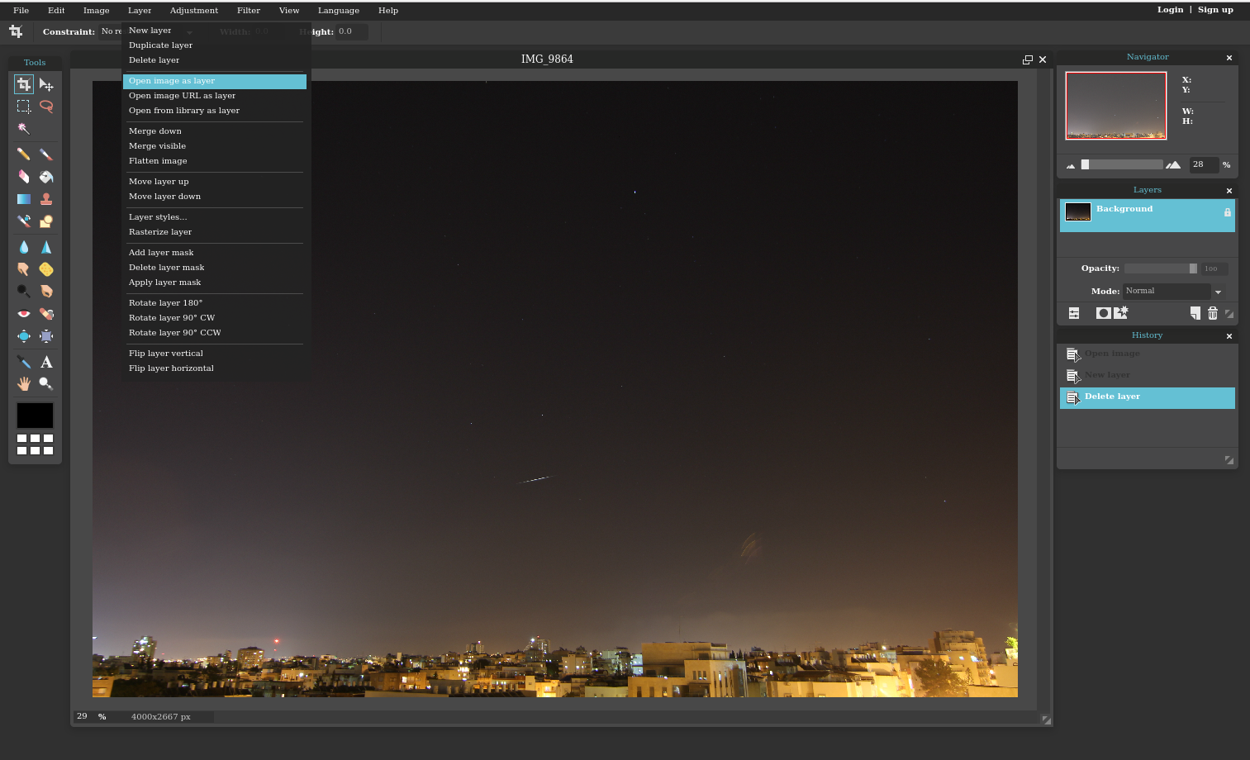
Task: Select the Crop tool in Tools panel
Action: point(24,84)
